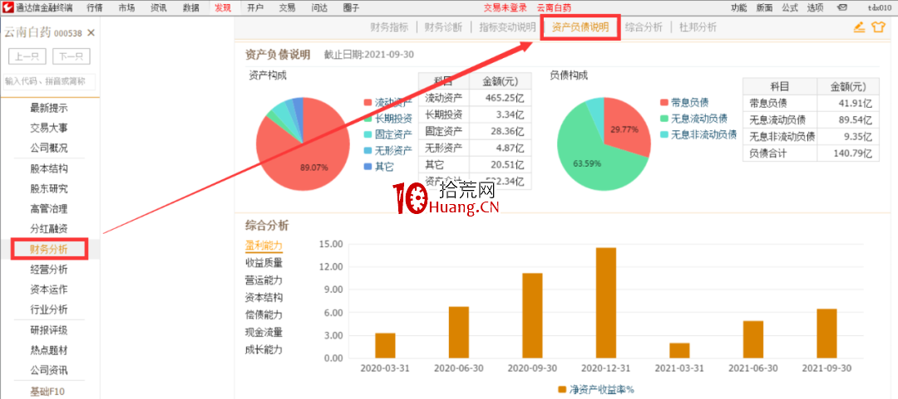
Task: Switch to the 指标变动说明 tab
Action: (507, 27)
